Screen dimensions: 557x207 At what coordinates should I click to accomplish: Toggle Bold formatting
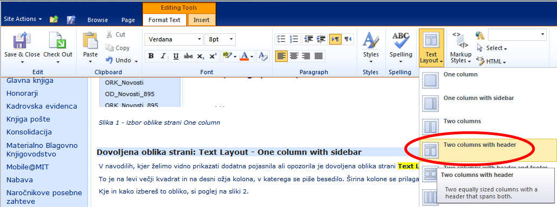(151, 56)
